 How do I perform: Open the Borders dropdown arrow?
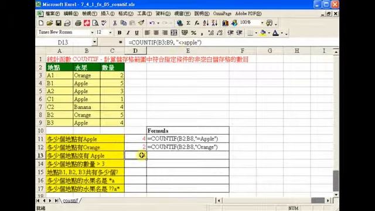click(256, 33)
